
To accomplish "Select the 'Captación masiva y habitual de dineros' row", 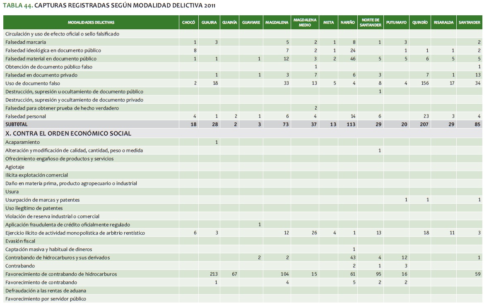I will (x=49, y=249).
